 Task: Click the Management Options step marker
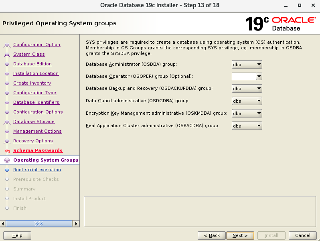point(7,131)
